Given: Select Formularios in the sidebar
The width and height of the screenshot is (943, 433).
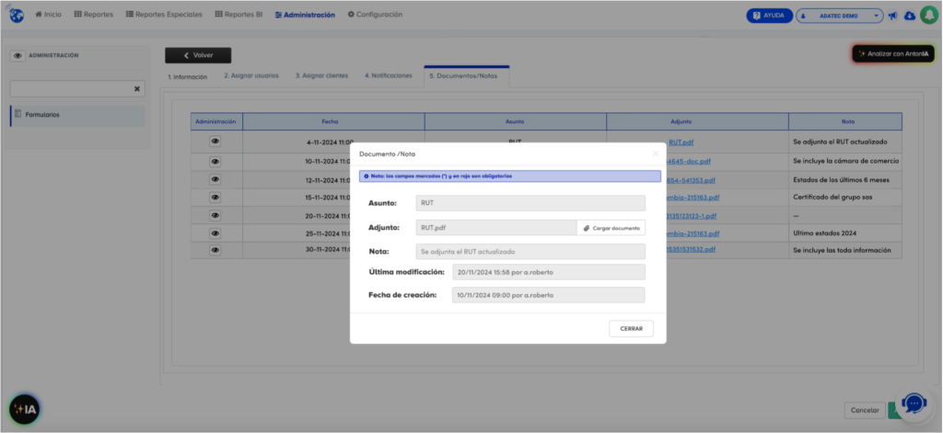Looking at the screenshot, I should tap(78, 115).
